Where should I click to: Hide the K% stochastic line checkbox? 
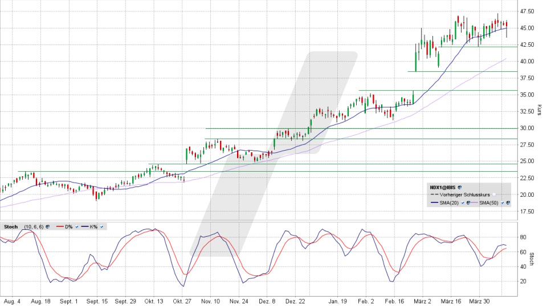(101, 226)
